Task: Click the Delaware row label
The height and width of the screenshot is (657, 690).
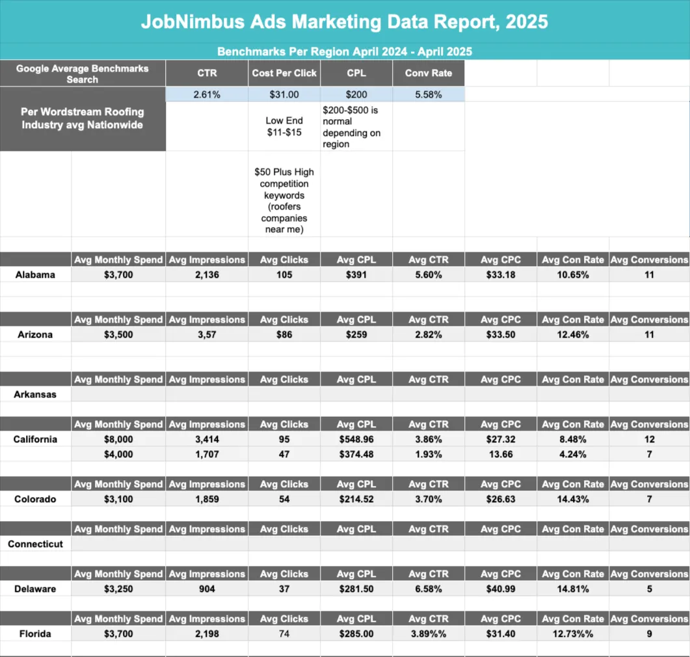Action: (35, 589)
